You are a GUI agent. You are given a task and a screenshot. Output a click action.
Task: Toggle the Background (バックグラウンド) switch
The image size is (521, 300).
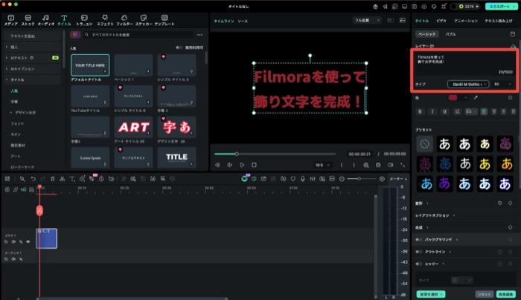point(419,239)
